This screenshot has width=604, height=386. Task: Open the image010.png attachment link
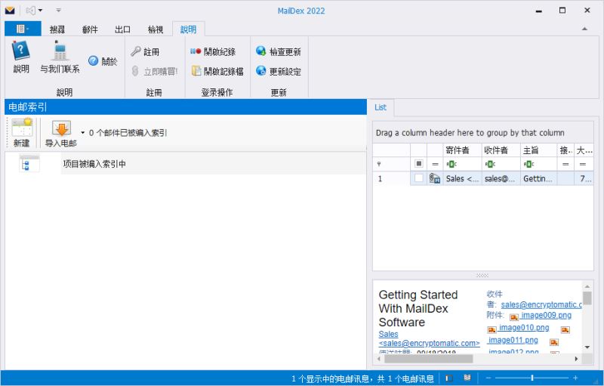524,328
